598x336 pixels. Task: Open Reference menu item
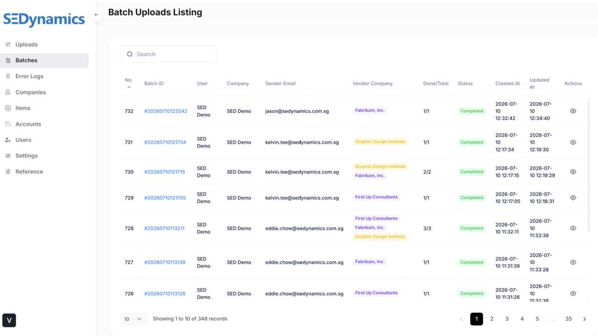click(44, 172)
